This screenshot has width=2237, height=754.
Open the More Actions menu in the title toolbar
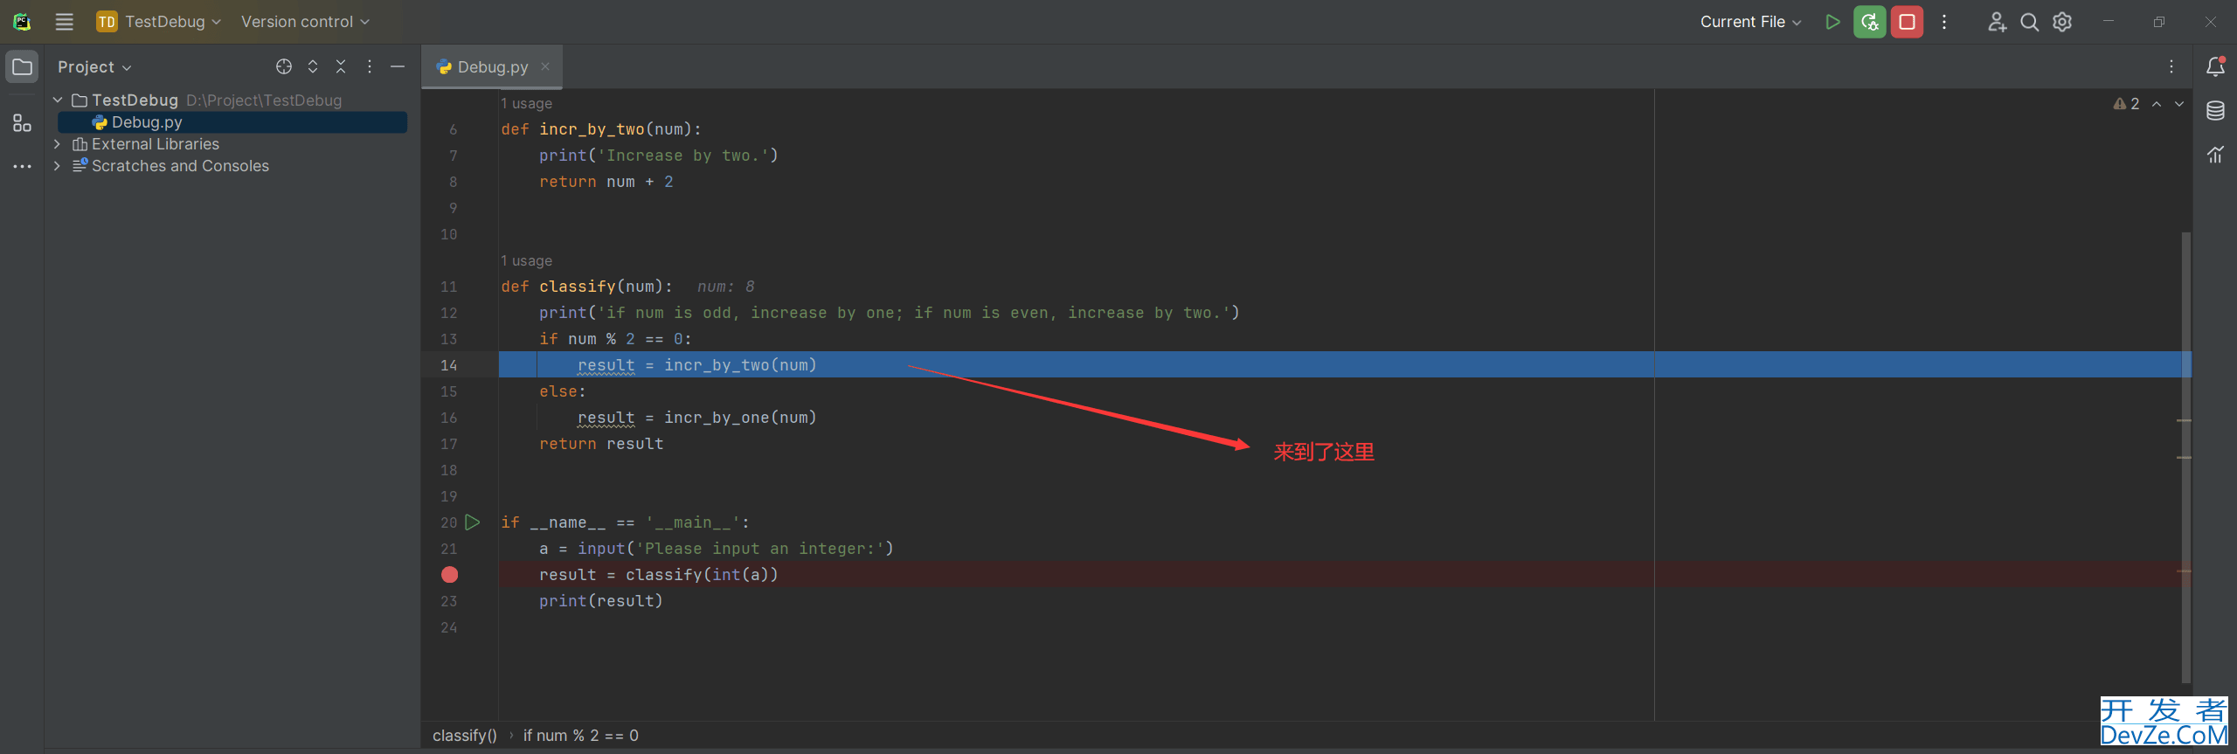click(x=1944, y=22)
